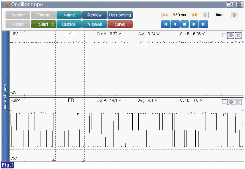Viewport: 245px width, 169px height.
Task: Decrease the time base with the left arrow
Action: [205, 15]
